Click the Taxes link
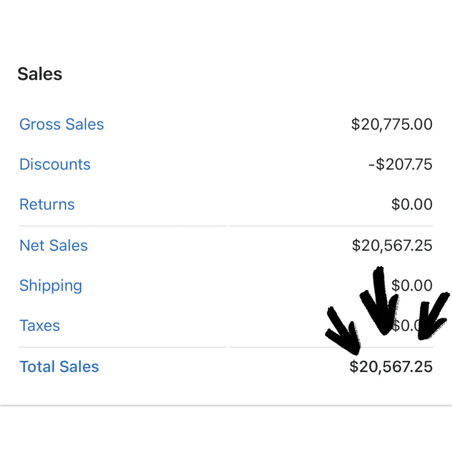This screenshot has width=452, height=452. click(x=40, y=326)
